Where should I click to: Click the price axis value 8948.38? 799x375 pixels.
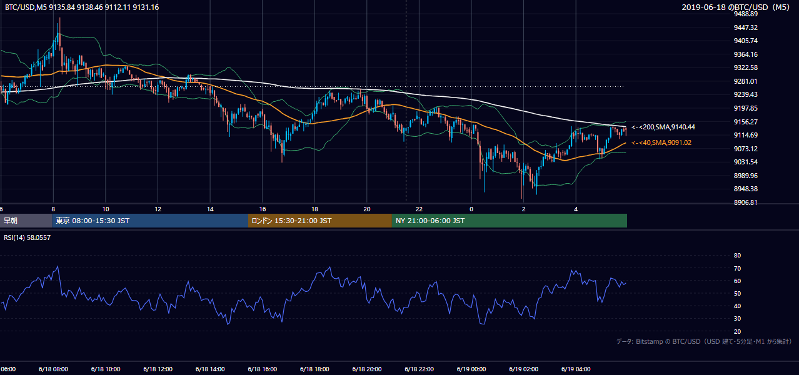click(746, 189)
